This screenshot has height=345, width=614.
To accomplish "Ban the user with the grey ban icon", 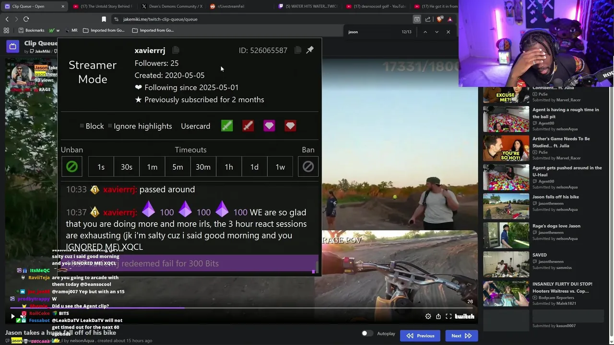I will 308,167.
